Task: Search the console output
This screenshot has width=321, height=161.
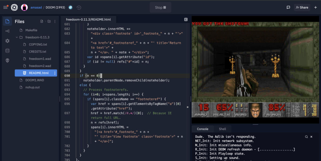Action: (306, 137)
